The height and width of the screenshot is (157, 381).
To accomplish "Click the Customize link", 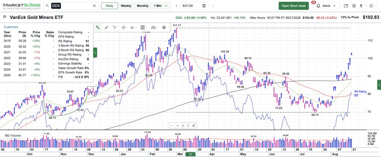I will [x=11, y=27].
